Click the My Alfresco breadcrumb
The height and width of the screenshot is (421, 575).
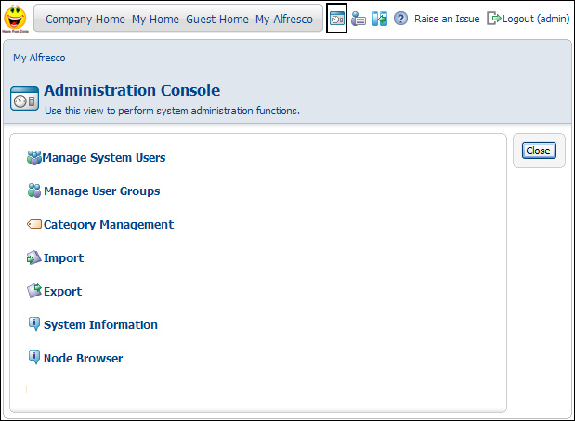(x=39, y=58)
